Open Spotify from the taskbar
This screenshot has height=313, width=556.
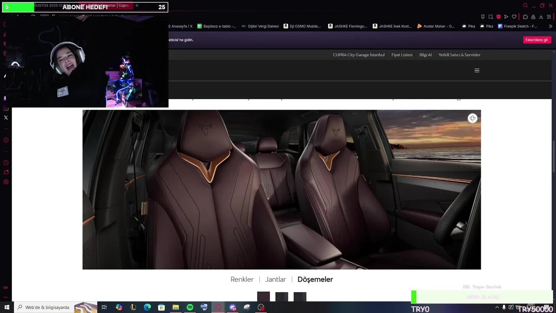coord(190,307)
